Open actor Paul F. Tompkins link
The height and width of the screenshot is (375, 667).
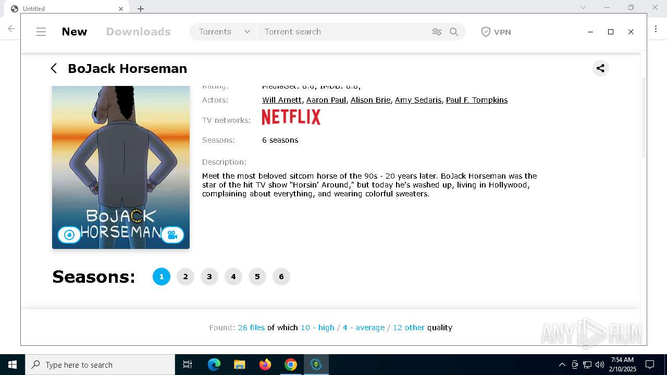pyautogui.click(x=477, y=100)
